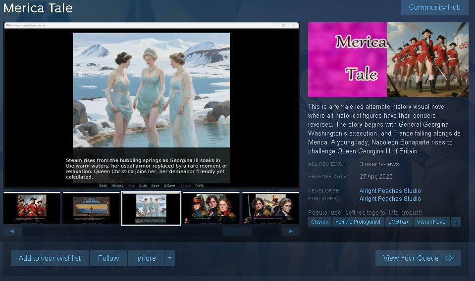
Task: Follow the Merica Tale game
Action: (108, 258)
